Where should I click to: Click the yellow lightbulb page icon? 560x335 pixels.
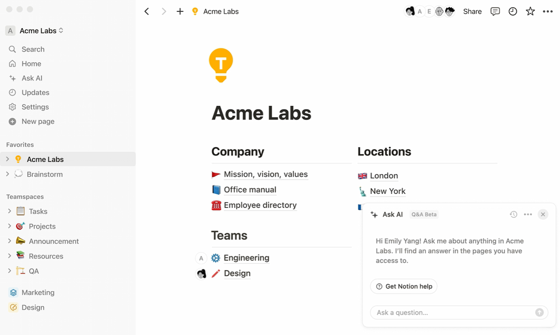(221, 65)
